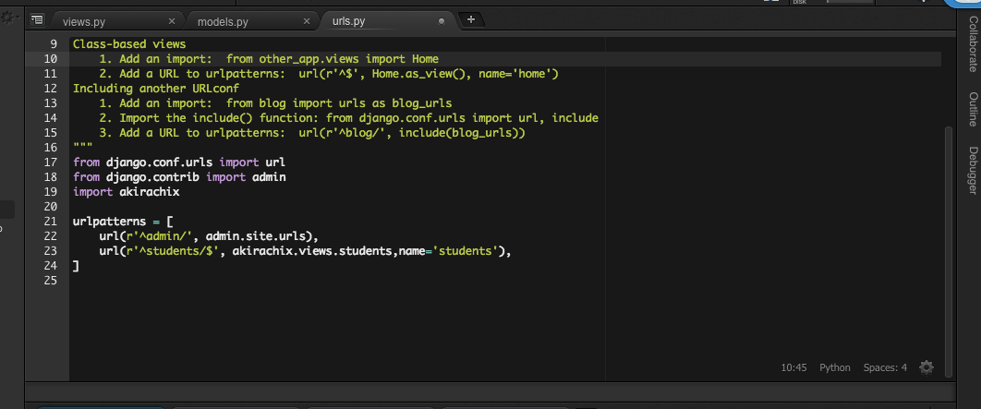This screenshot has height=409, width=981.
Task: Click line number 21 in gutter
Action: pyautogui.click(x=51, y=222)
